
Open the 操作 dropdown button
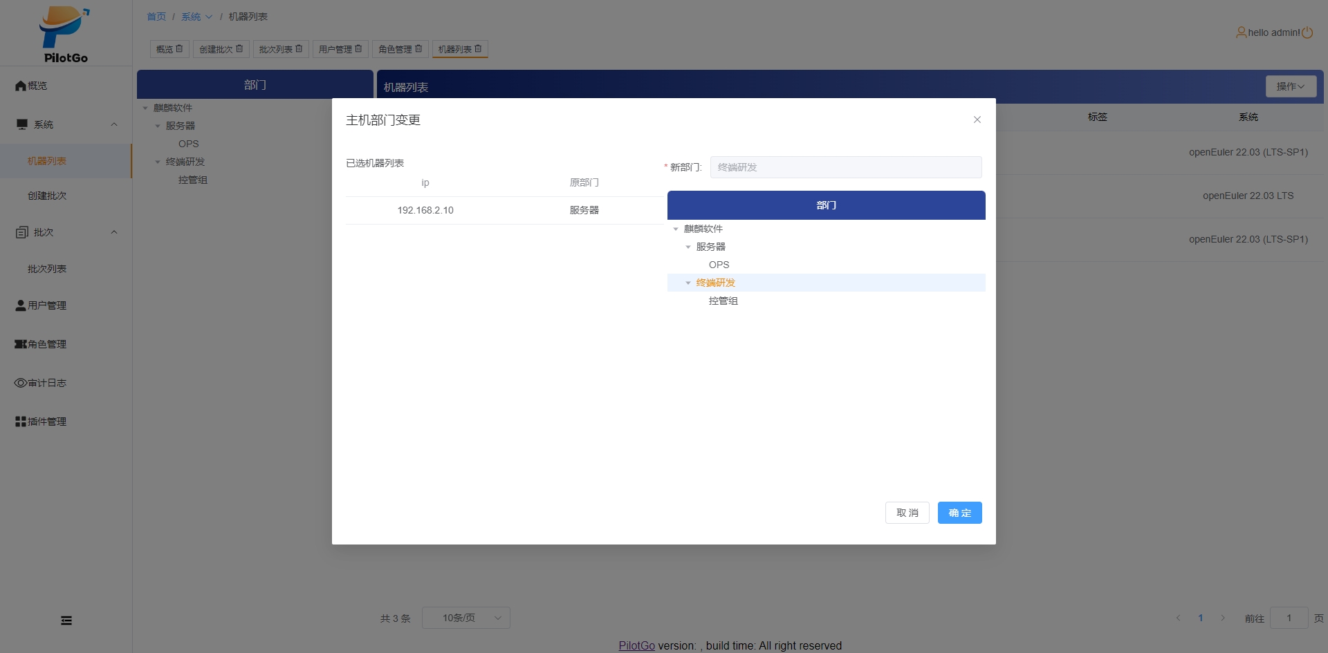tap(1290, 86)
